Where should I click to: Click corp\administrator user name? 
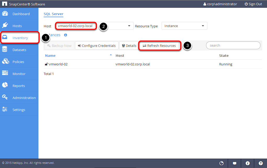[x=222, y=4]
